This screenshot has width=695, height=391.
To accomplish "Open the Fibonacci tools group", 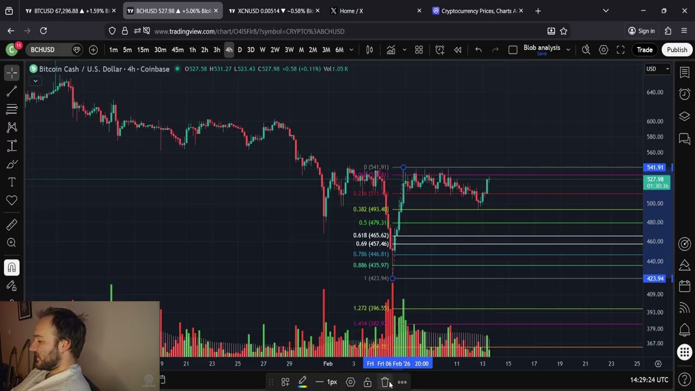I will [x=11, y=109].
